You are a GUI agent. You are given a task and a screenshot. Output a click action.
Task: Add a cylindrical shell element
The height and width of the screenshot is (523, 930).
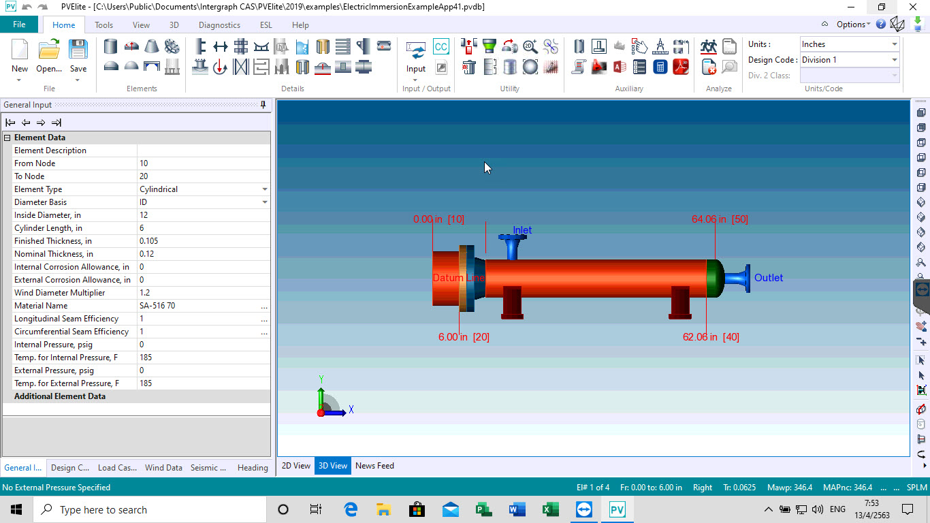(110, 46)
